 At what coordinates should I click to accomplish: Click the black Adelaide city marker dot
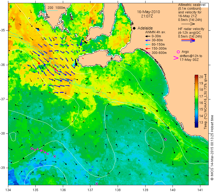(x=134, y=28)
